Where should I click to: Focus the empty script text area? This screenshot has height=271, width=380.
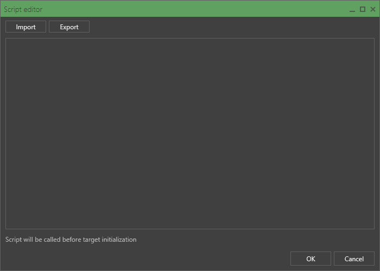click(x=190, y=133)
